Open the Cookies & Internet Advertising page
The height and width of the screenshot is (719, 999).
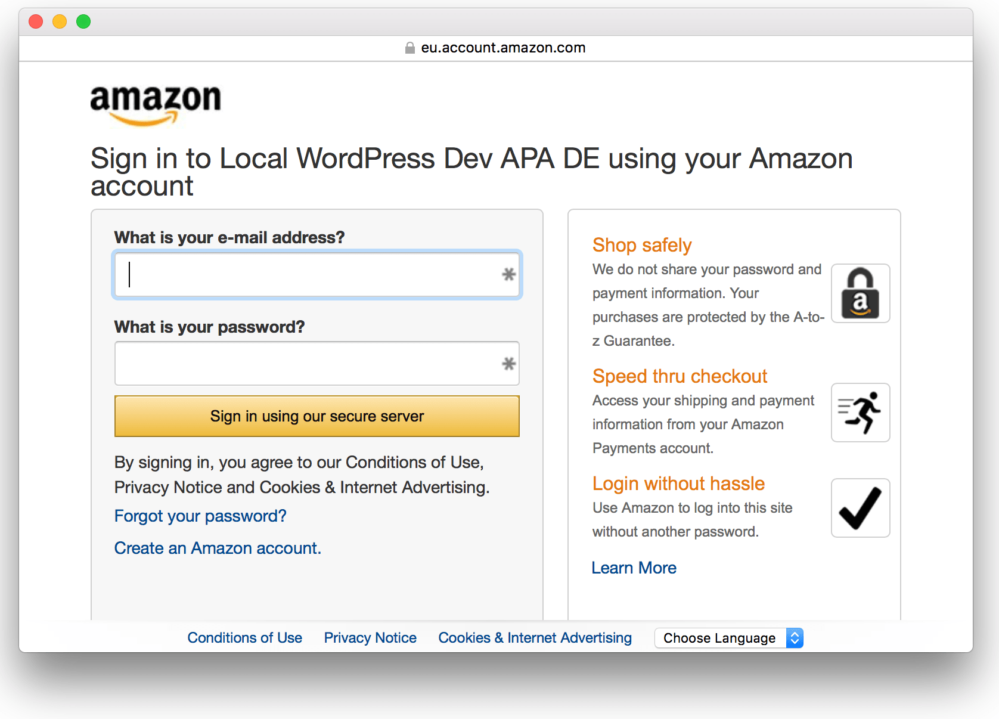click(x=535, y=638)
